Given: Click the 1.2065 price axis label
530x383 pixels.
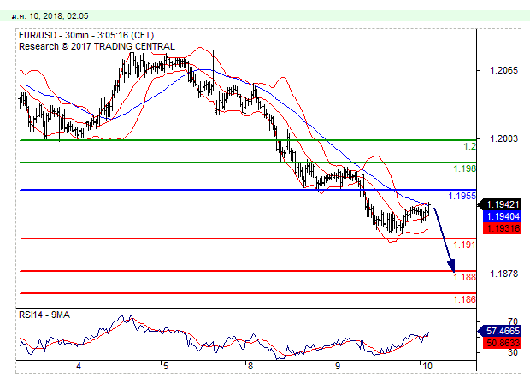Looking at the screenshot, I should coord(503,70).
